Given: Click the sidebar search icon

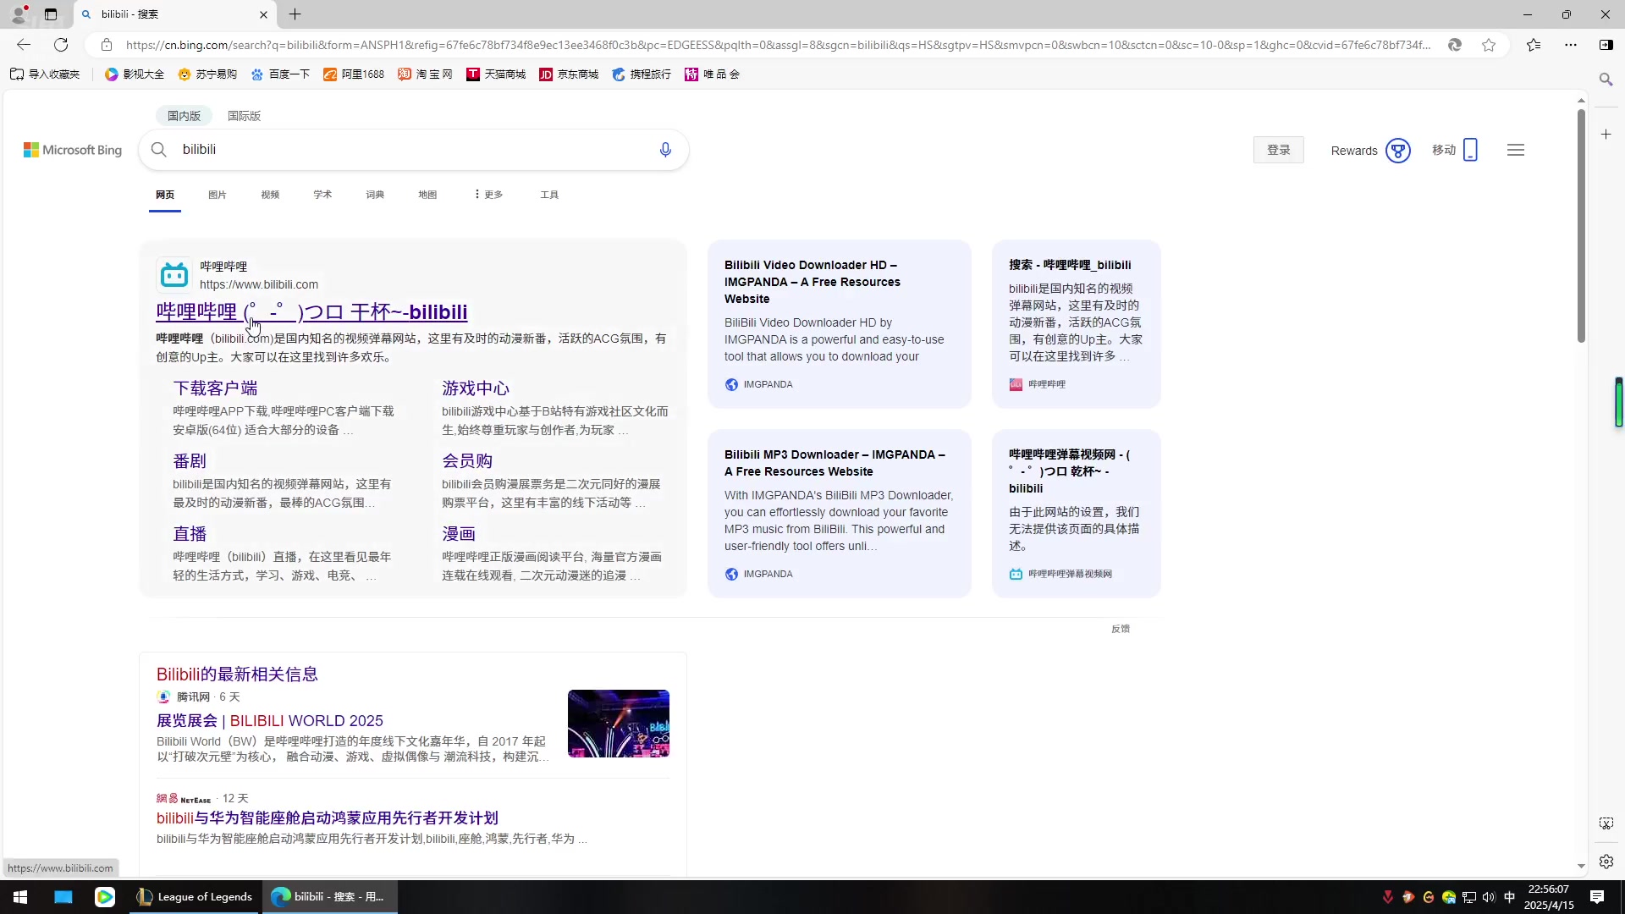Looking at the screenshot, I should [1606, 80].
